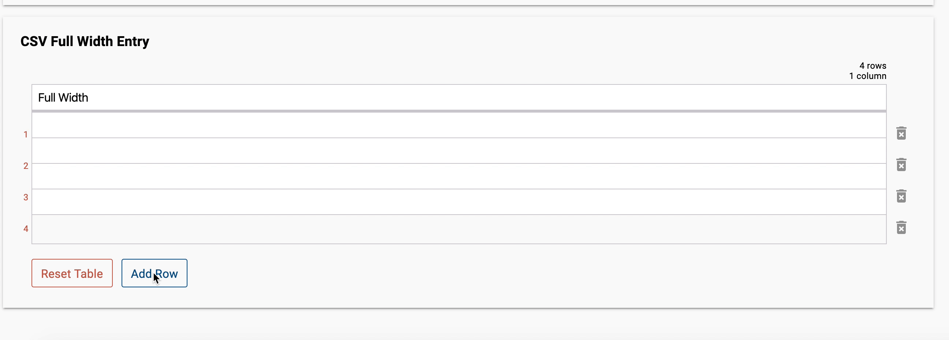Click the Reset Table button
Screen dimensions: 949x340
pyautogui.click(x=72, y=273)
